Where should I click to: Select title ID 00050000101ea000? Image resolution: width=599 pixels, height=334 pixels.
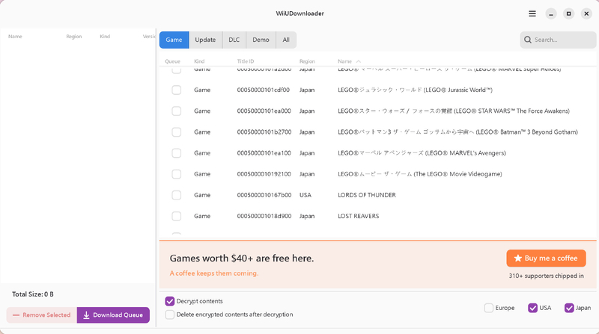pos(264,111)
